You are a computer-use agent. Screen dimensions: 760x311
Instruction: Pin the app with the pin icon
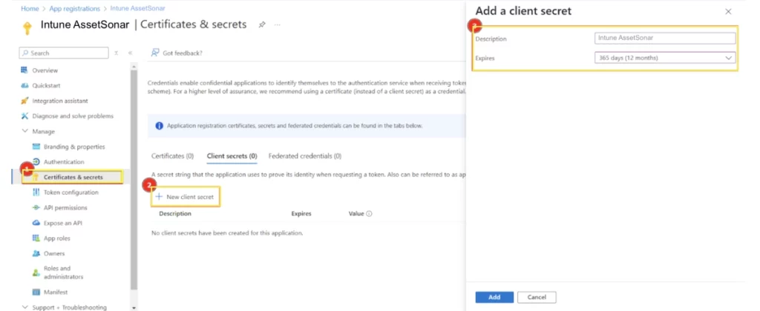click(x=261, y=24)
